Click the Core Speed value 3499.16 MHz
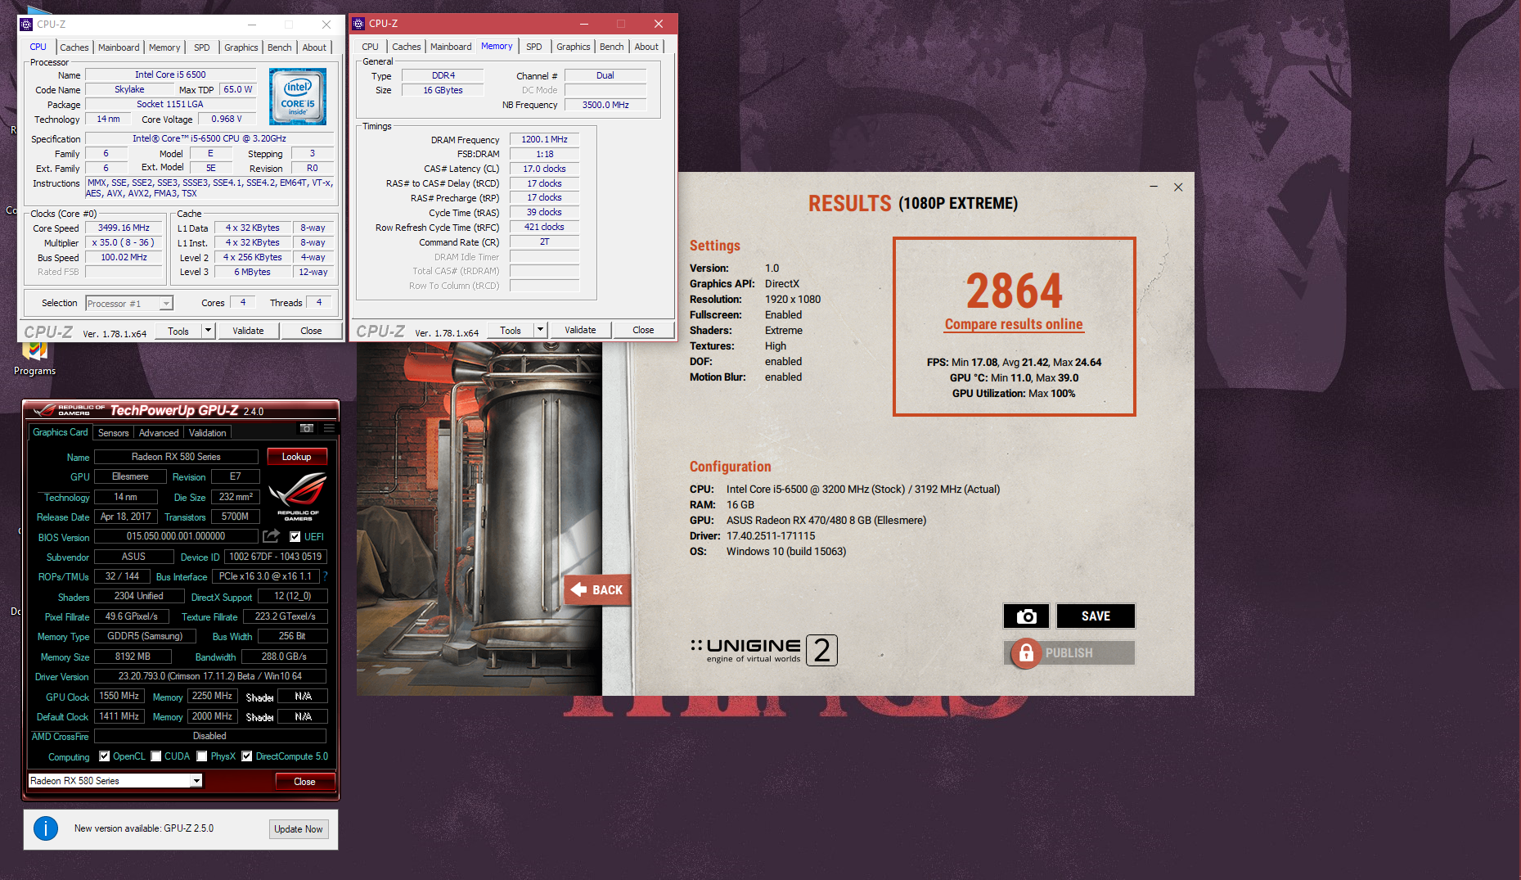 click(124, 228)
